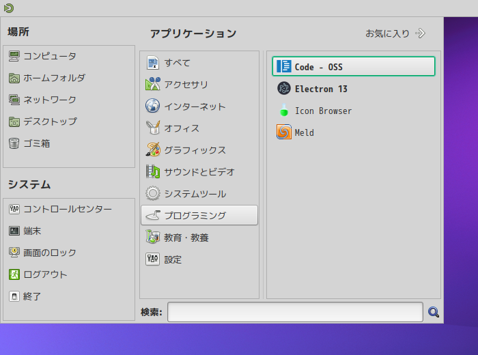Open the デスクトップ folder icon

pyautogui.click(x=14, y=122)
